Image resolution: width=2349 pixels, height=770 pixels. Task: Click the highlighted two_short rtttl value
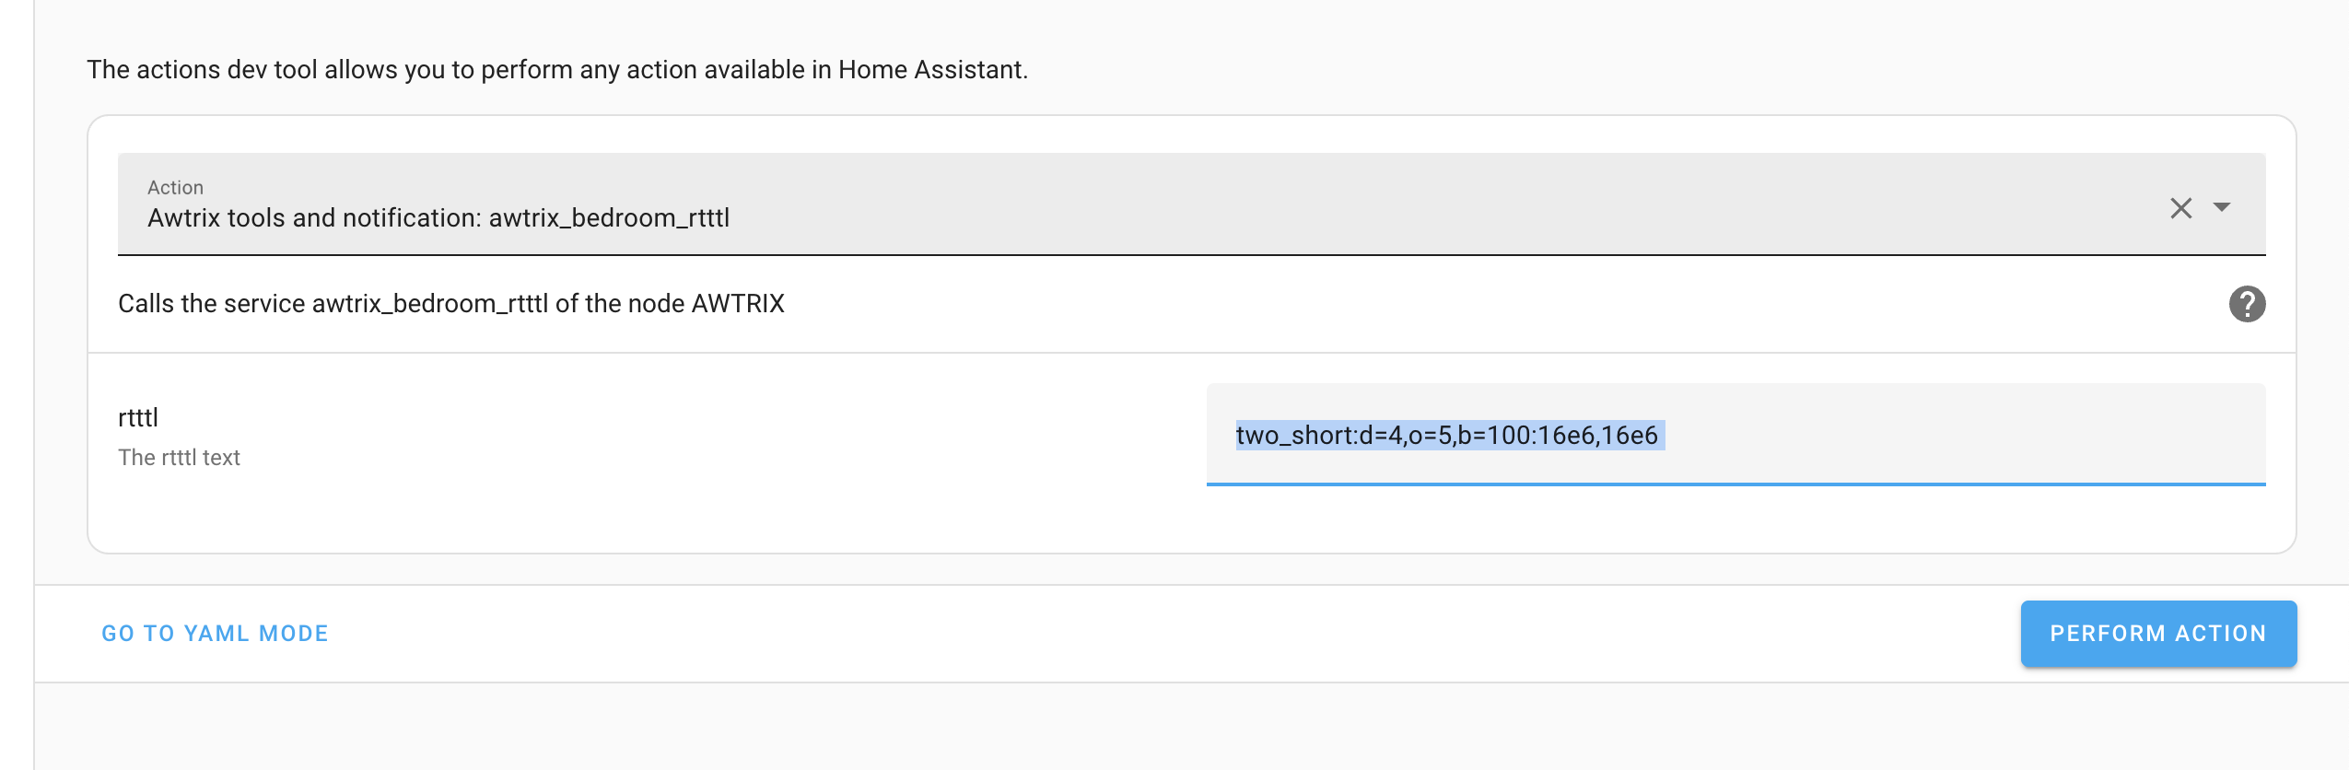1446,436
